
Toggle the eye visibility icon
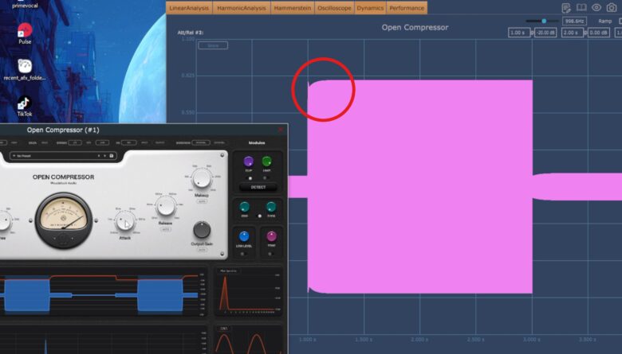pyautogui.click(x=596, y=7)
